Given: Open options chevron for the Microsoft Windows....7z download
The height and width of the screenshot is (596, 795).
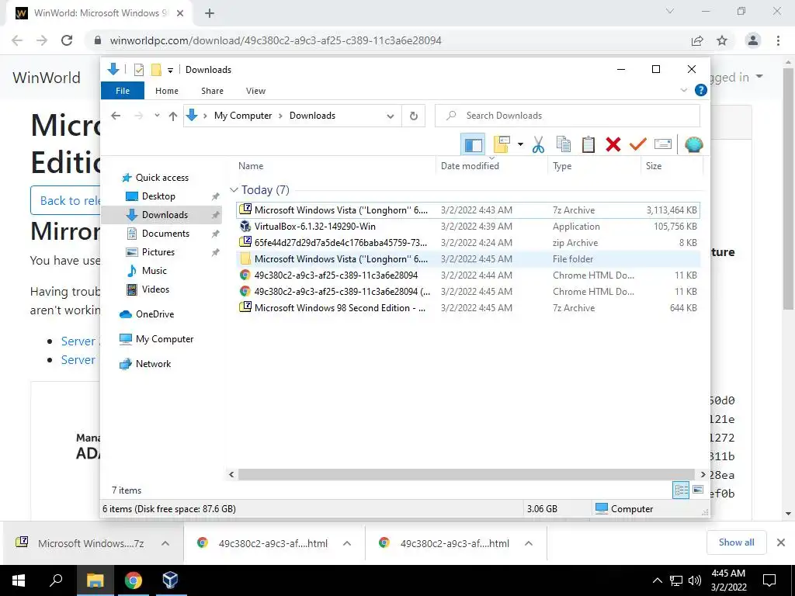Looking at the screenshot, I should pyautogui.click(x=165, y=543).
